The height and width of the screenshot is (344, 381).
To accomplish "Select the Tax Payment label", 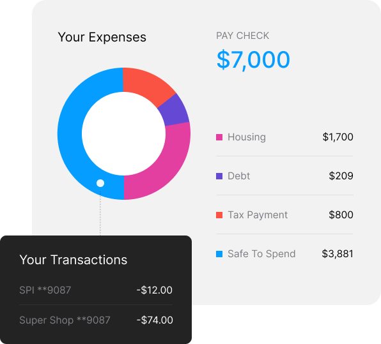I will 258,215.
